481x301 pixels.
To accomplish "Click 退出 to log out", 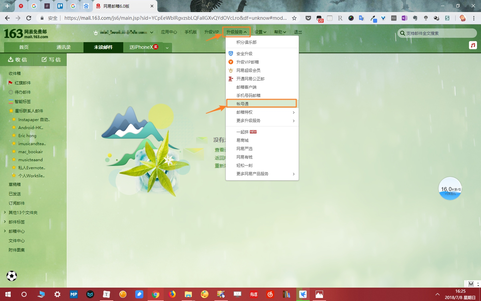I will point(298,32).
